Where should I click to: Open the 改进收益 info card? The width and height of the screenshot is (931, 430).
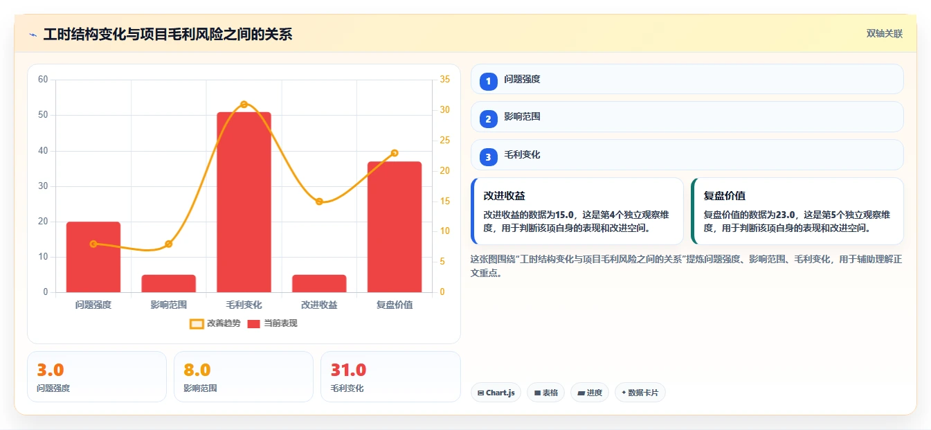[x=577, y=211]
